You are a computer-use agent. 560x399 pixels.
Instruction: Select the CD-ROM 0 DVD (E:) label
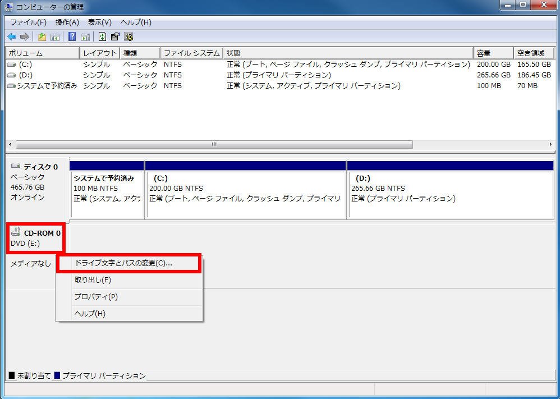pyautogui.click(x=35, y=238)
